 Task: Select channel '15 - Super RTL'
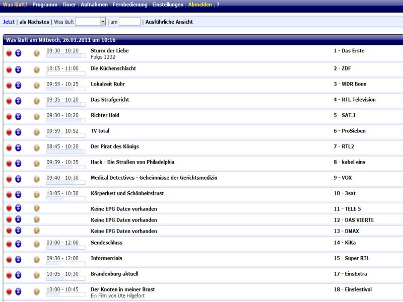click(352, 258)
